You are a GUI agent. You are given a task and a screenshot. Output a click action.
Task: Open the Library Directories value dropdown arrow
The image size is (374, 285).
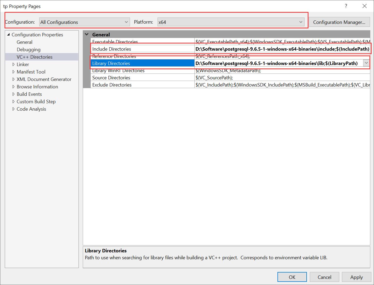367,63
